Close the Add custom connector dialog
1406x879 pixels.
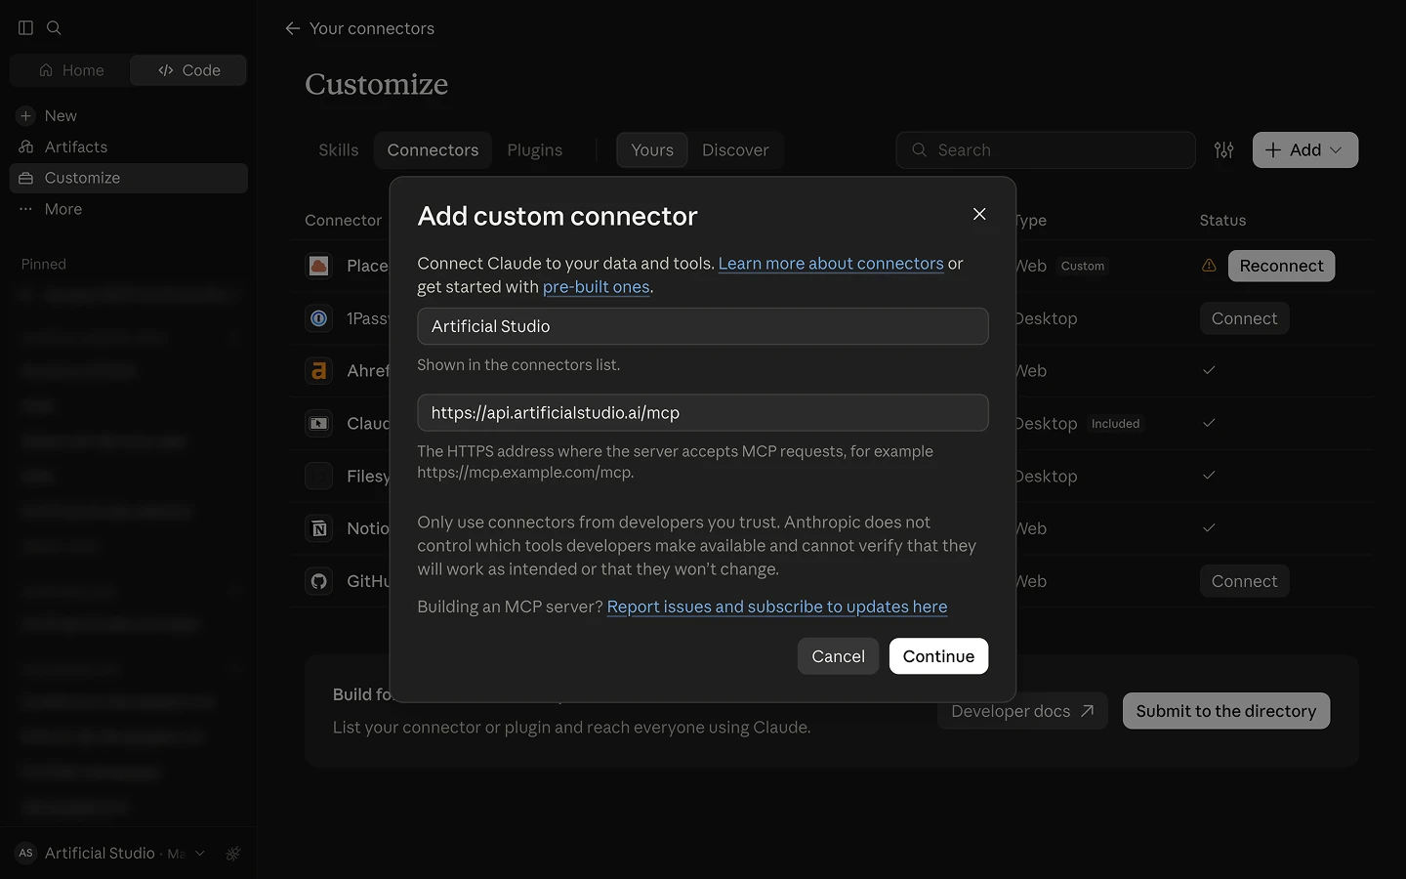tap(979, 214)
